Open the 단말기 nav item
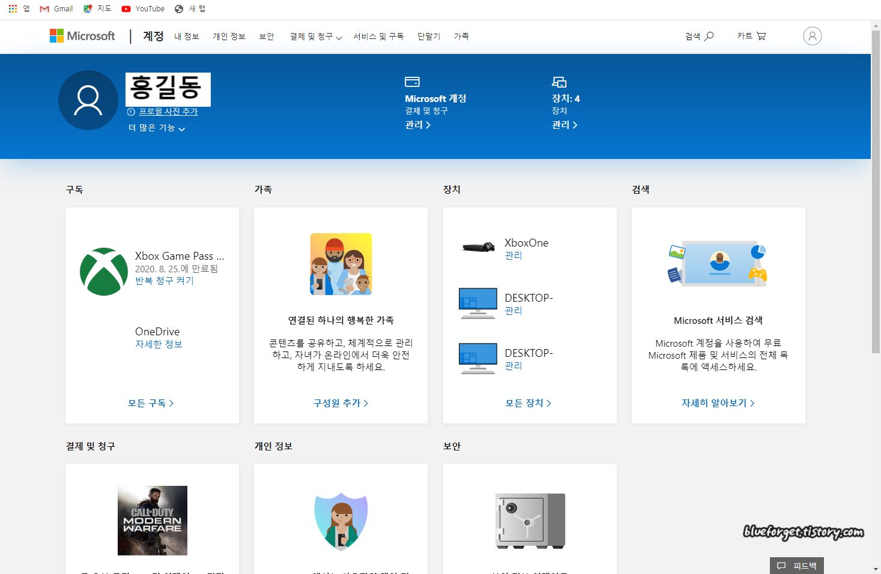This screenshot has width=881, height=574. (x=429, y=37)
